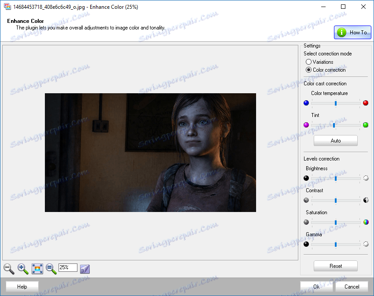Click the Gamma slider handle

336,244
